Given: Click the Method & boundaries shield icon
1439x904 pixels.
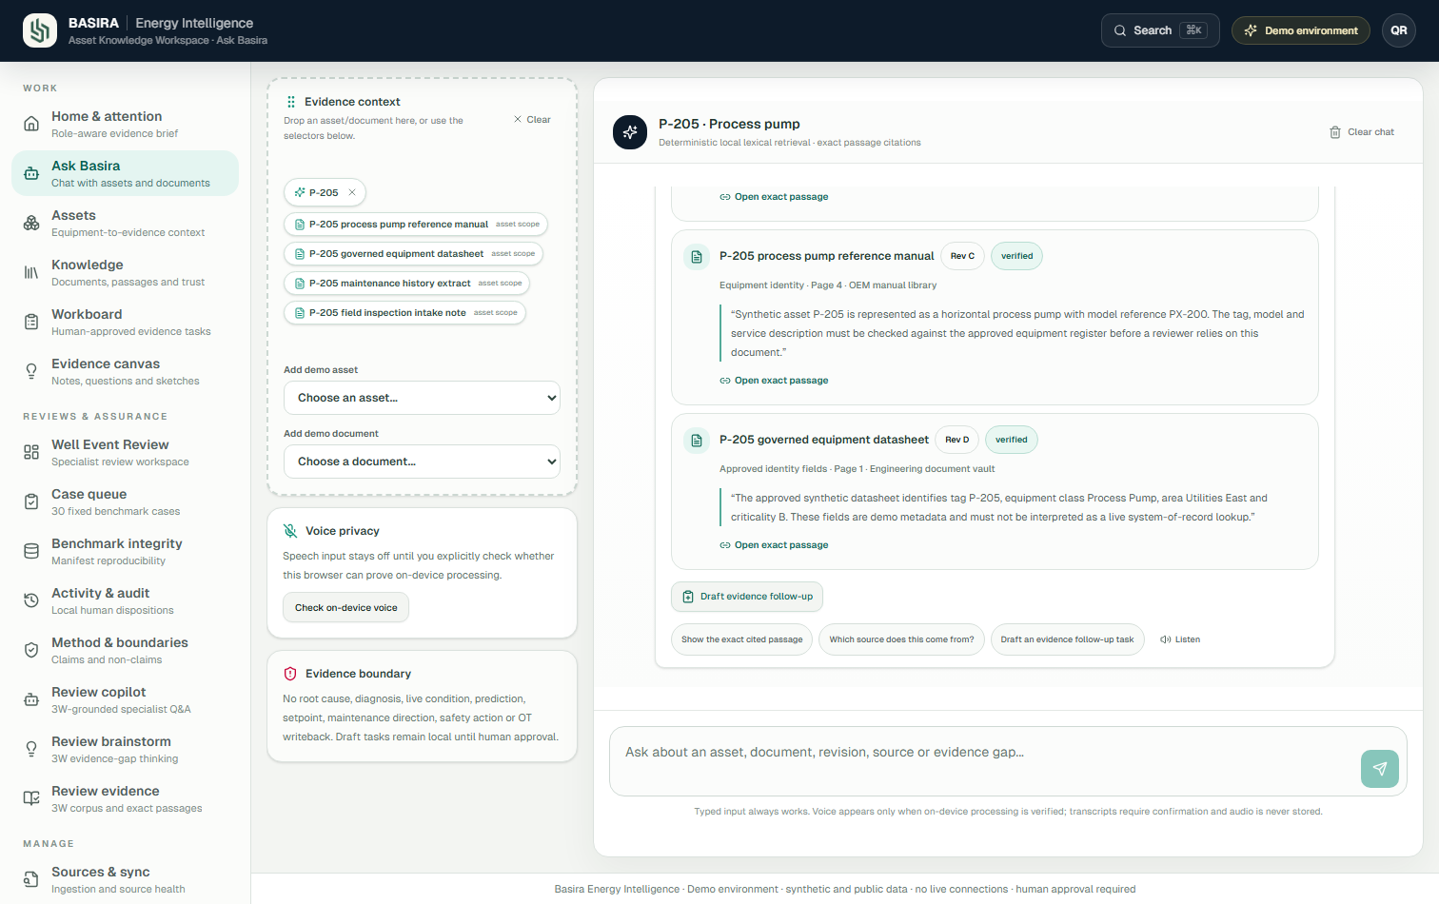Looking at the screenshot, I should (x=31, y=650).
